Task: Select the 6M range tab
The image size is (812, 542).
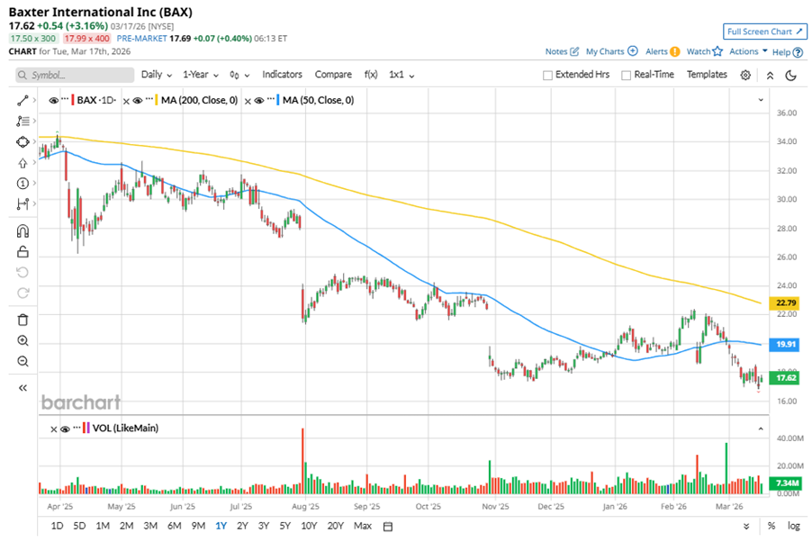Action: [175, 526]
